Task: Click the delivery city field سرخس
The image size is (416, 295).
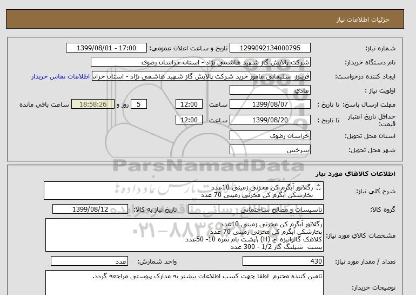Action: point(271,149)
